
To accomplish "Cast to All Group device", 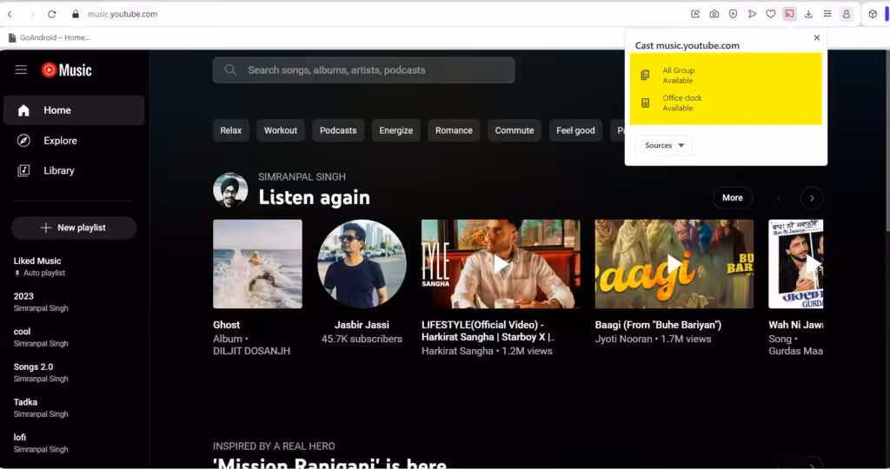I will coord(726,76).
